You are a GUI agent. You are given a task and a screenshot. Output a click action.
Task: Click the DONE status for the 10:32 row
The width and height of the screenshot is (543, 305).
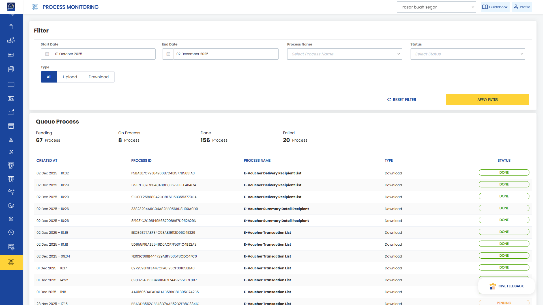pyautogui.click(x=504, y=172)
